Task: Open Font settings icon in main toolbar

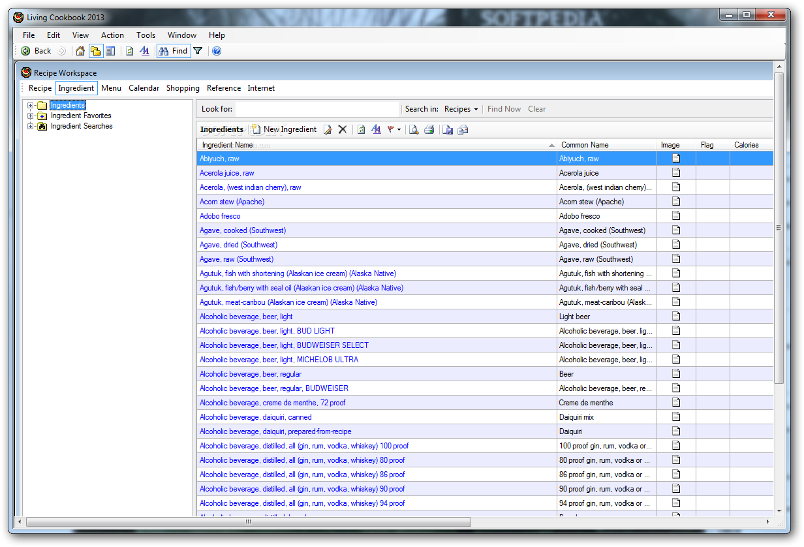Action: pos(145,51)
